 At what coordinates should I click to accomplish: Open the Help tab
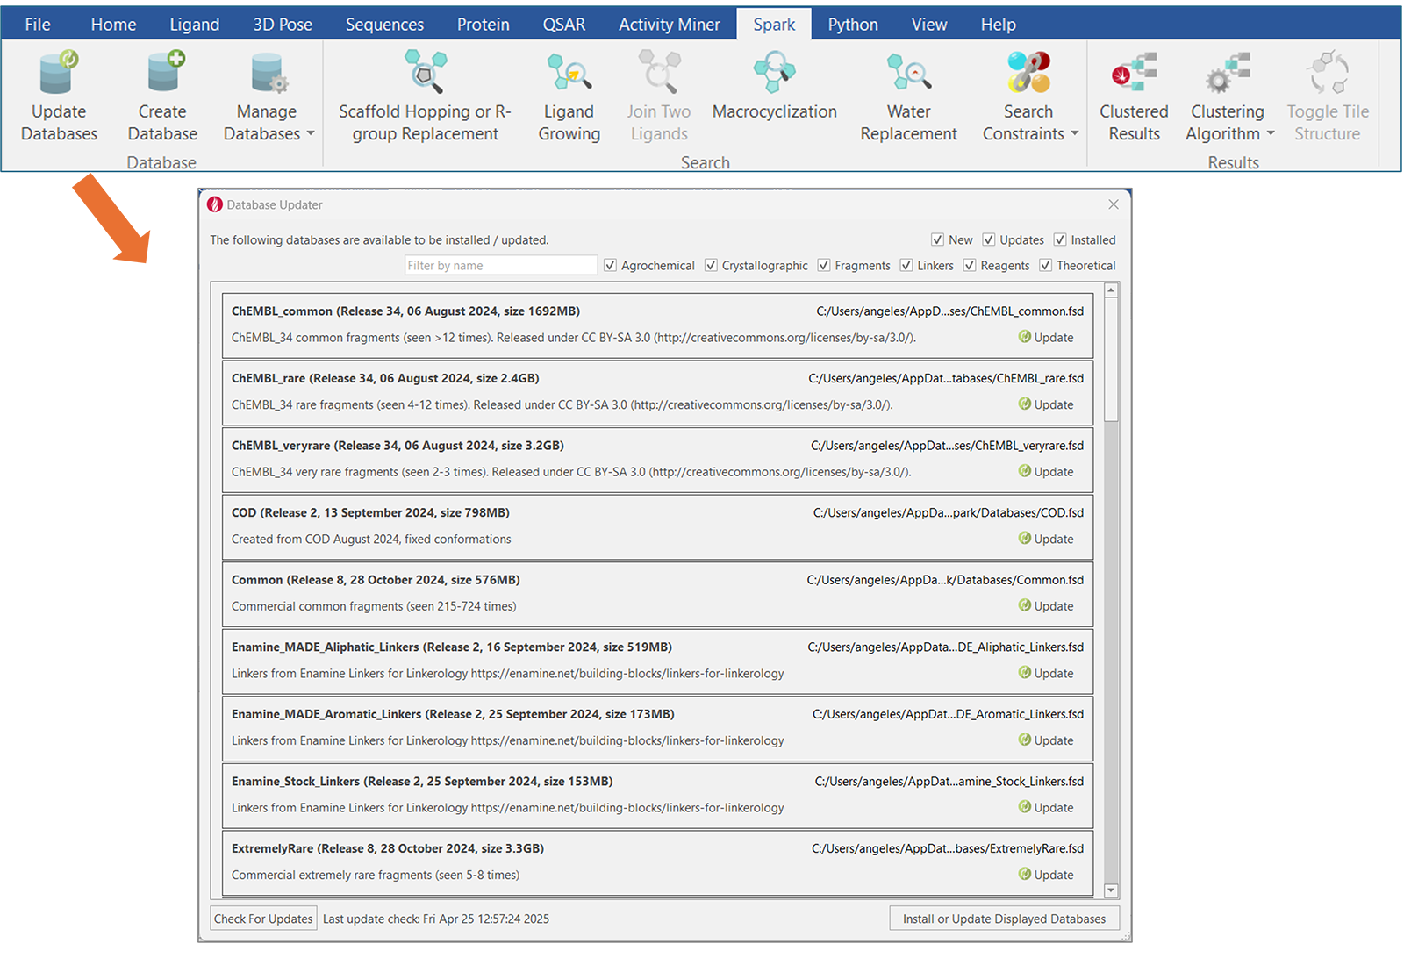tap(999, 25)
